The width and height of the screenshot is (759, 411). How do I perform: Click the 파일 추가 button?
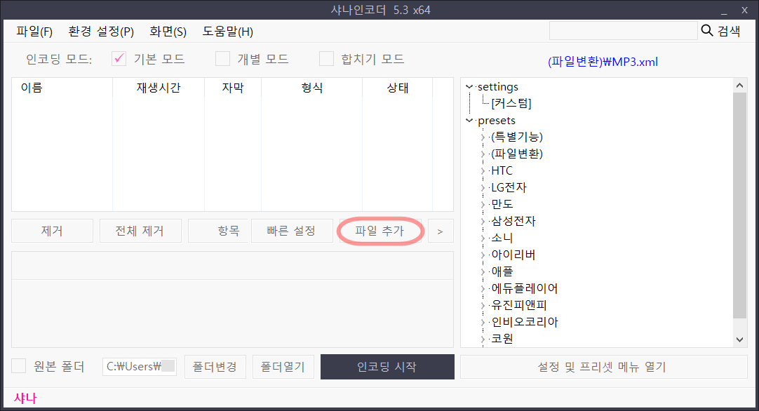pos(379,231)
